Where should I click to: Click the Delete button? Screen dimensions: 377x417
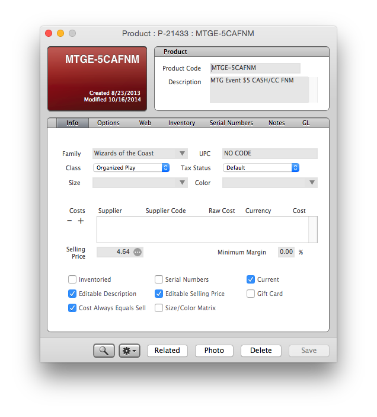(x=261, y=351)
